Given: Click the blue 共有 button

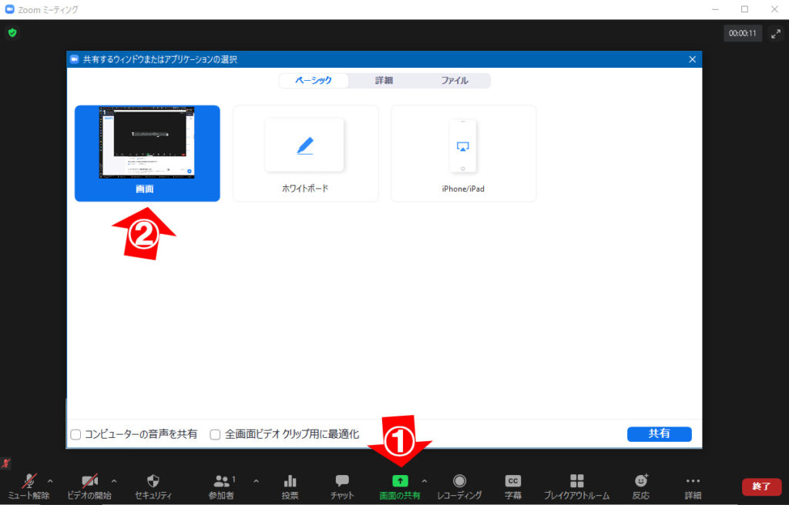Looking at the screenshot, I should click(659, 434).
